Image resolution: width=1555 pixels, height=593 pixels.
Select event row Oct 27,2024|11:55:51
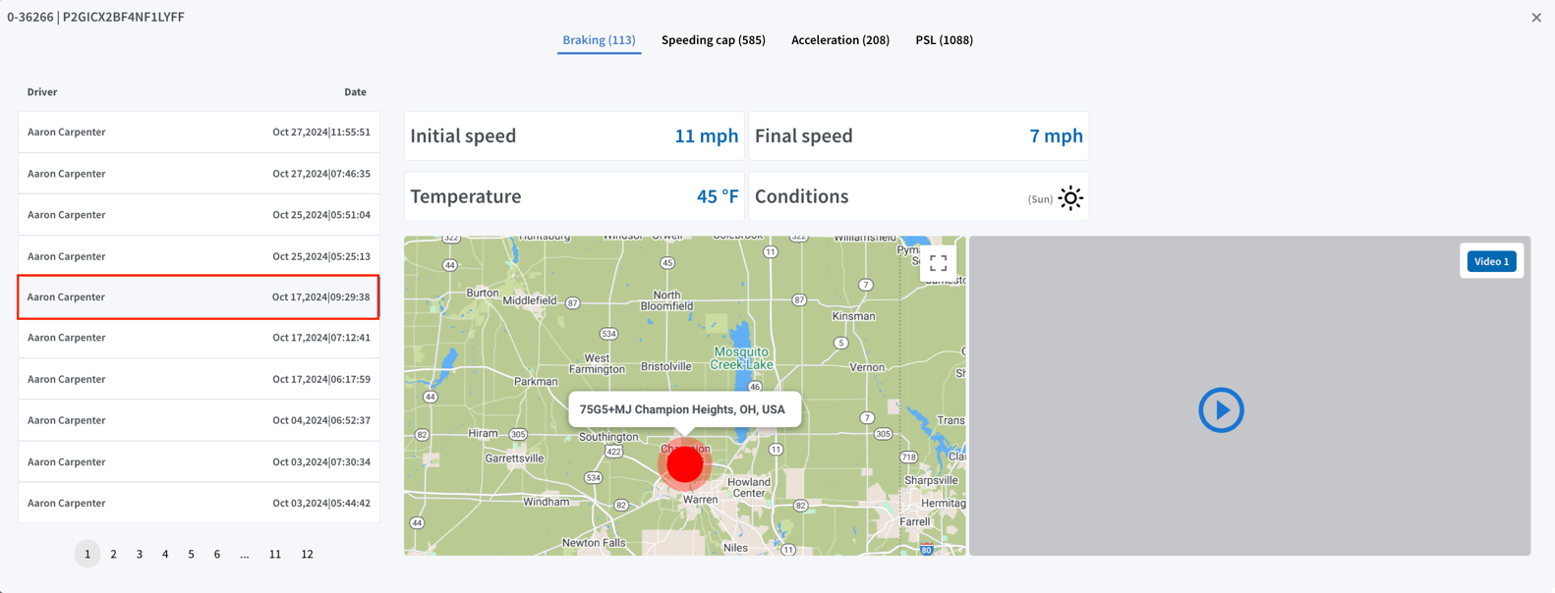point(199,132)
